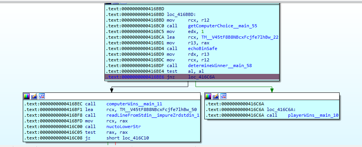Click address .text:0000000000416BEC
This screenshot has height=147, width=362.
click(53, 104)
